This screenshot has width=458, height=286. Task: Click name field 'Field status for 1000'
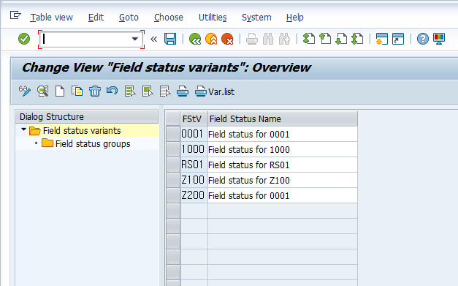click(x=283, y=149)
